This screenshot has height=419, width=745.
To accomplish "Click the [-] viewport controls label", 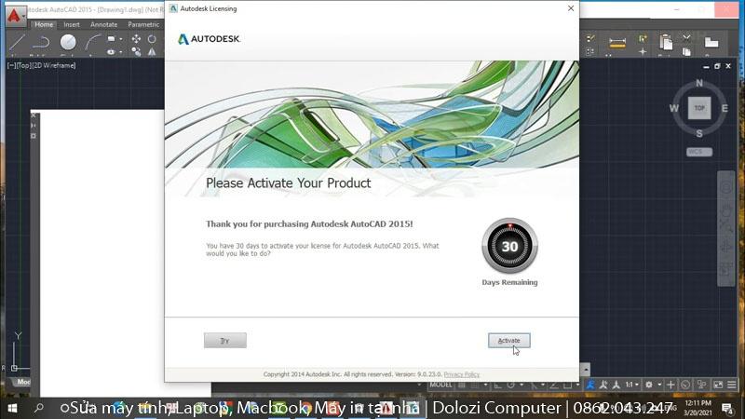I will coord(11,65).
